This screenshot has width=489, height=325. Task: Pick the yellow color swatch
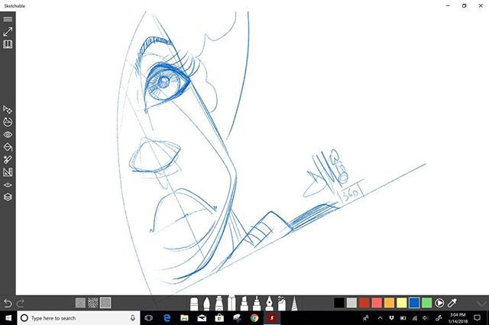pos(402,303)
